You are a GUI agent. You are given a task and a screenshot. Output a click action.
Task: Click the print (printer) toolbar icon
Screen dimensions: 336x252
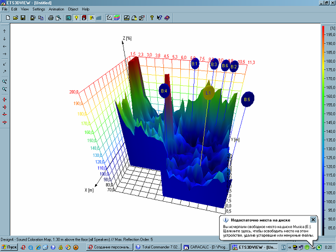click(x=51, y=18)
